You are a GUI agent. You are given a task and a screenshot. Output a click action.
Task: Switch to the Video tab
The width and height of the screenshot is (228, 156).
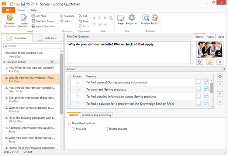point(221,37)
